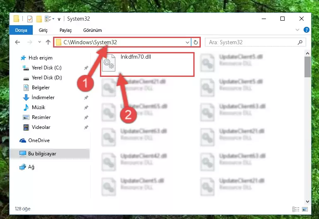Screen dimensions: 319x219
Task: Click the Videolar film strip icon
Action: point(26,127)
